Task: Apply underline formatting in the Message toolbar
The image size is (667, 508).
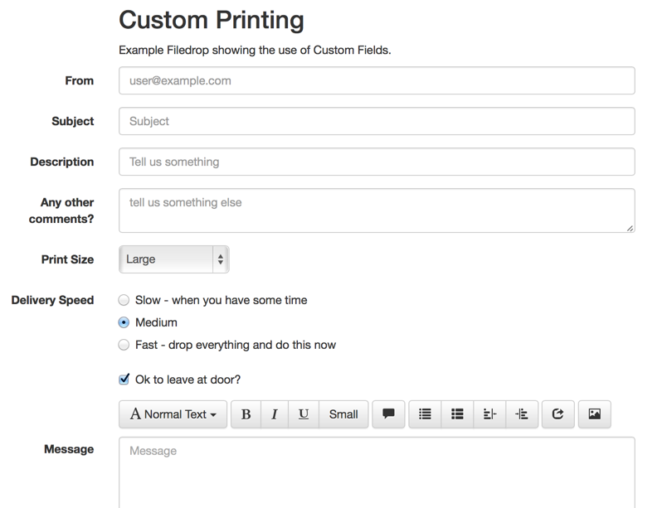Action: (x=303, y=414)
